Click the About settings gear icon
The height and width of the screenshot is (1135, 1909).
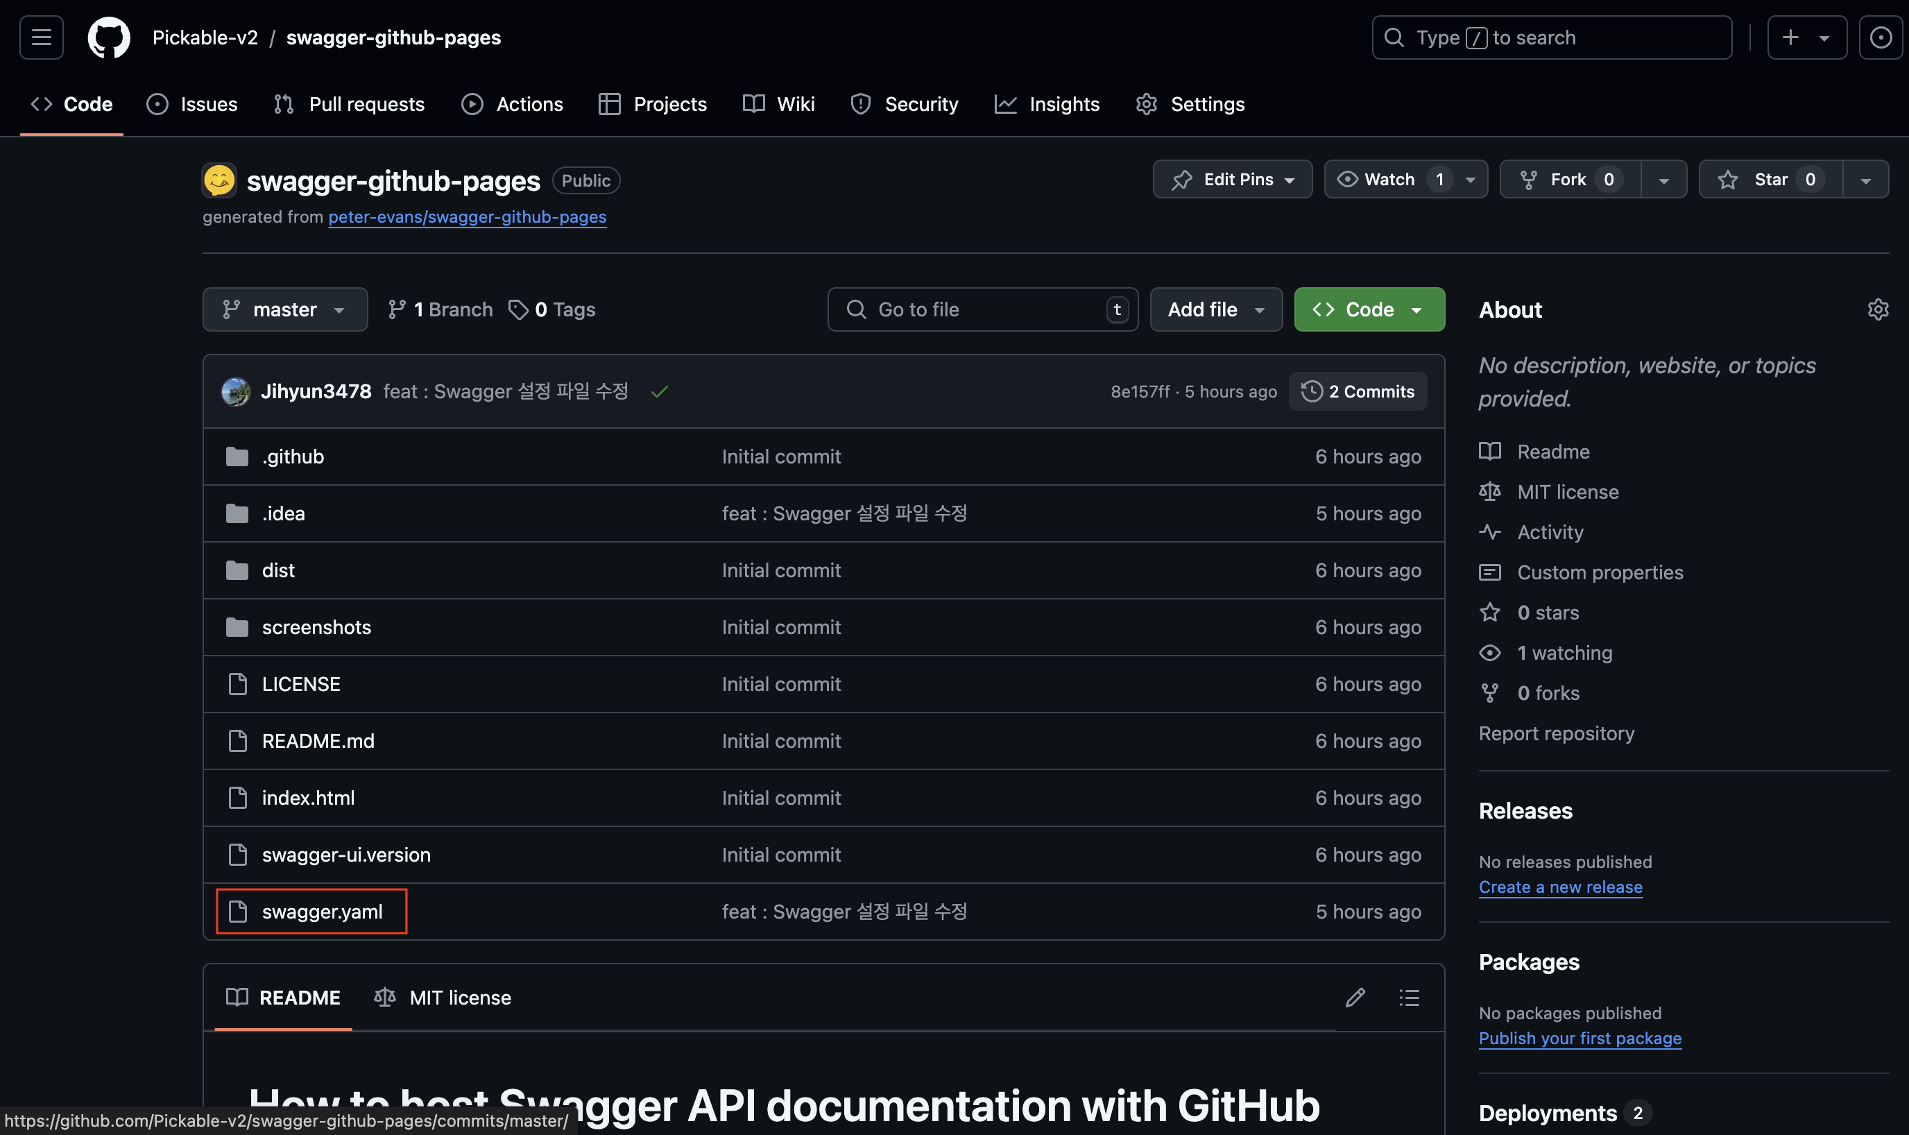point(1878,309)
